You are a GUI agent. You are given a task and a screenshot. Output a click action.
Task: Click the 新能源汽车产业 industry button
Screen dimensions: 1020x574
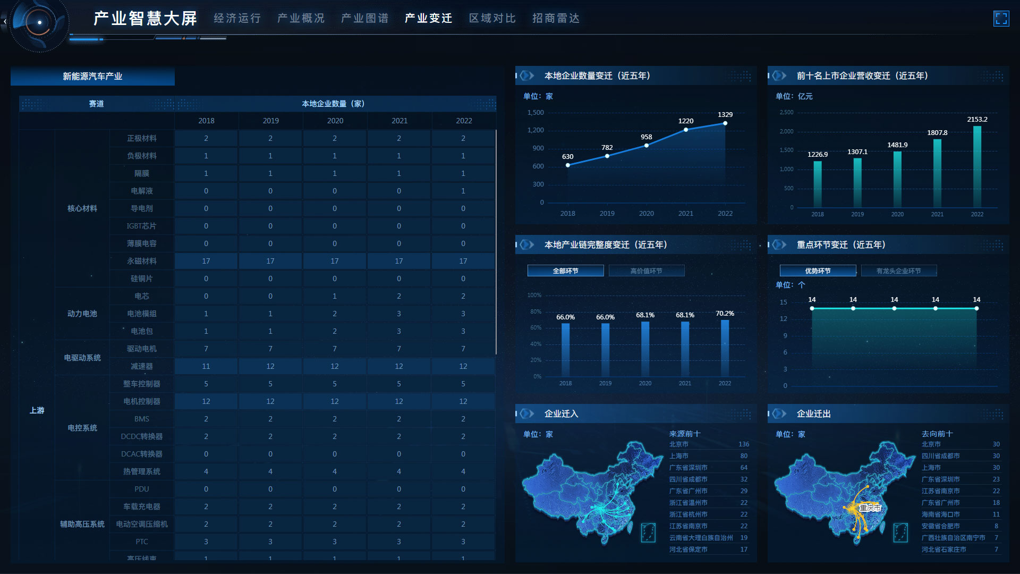pyautogui.click(x=92, y=77)
